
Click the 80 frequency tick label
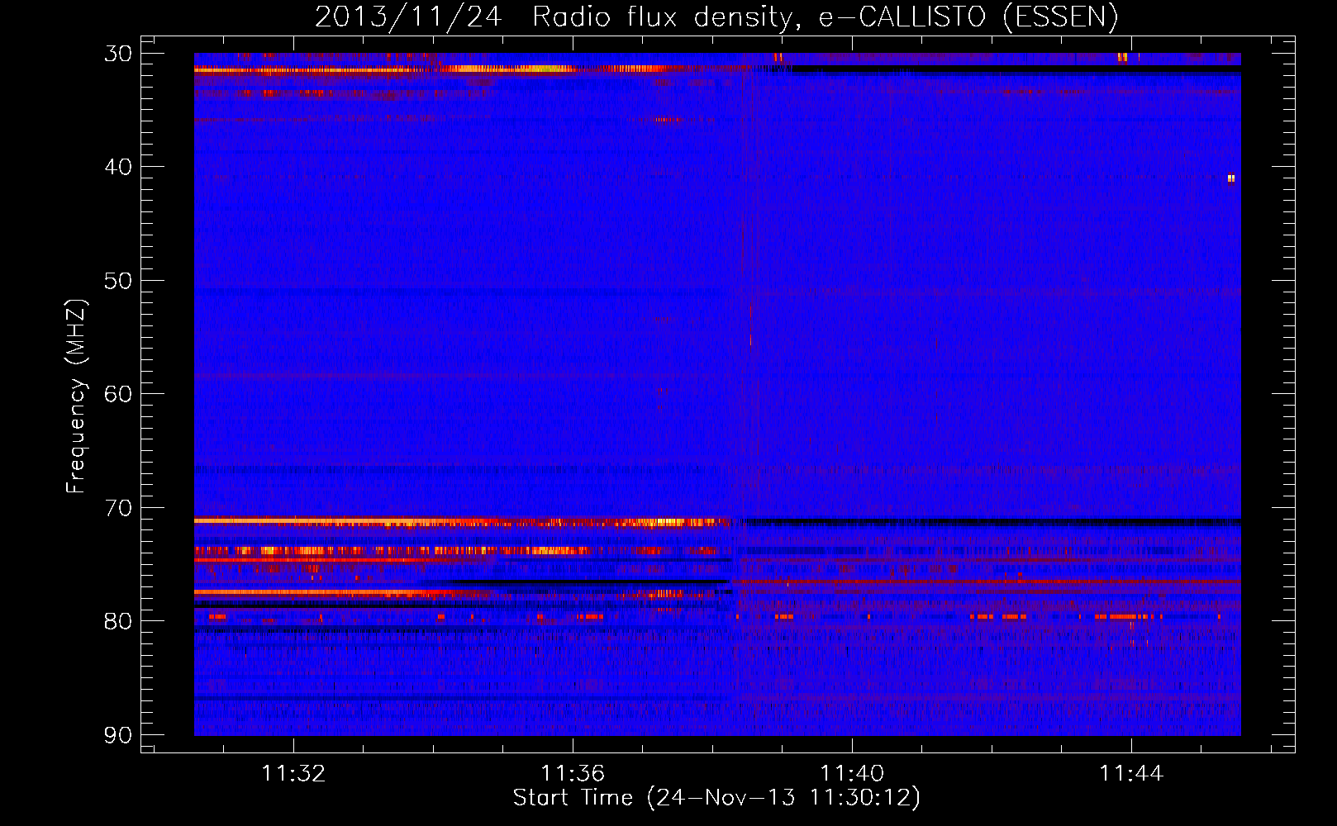click(117, 621)
